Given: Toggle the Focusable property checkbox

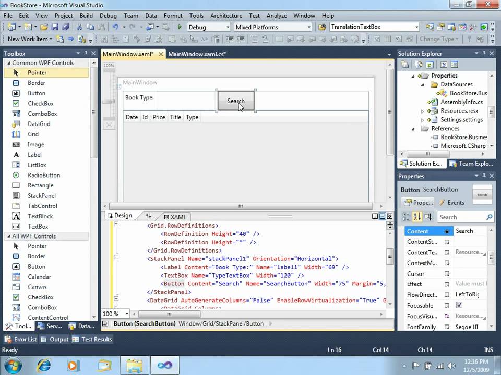Looking at the screenshot, I should click(459, 305).
